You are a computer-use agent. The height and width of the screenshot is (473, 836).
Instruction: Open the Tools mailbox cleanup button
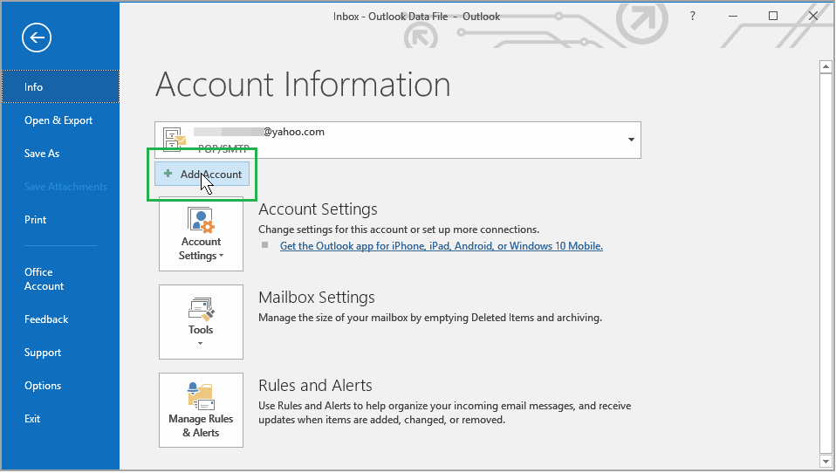201,319
